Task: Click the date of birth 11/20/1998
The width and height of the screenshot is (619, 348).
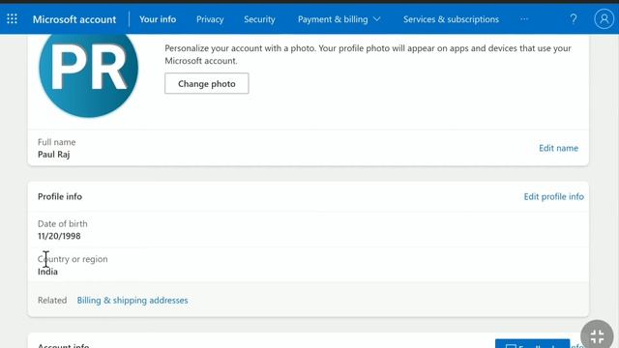Action: pyautogui.click(x=59, y=236)
